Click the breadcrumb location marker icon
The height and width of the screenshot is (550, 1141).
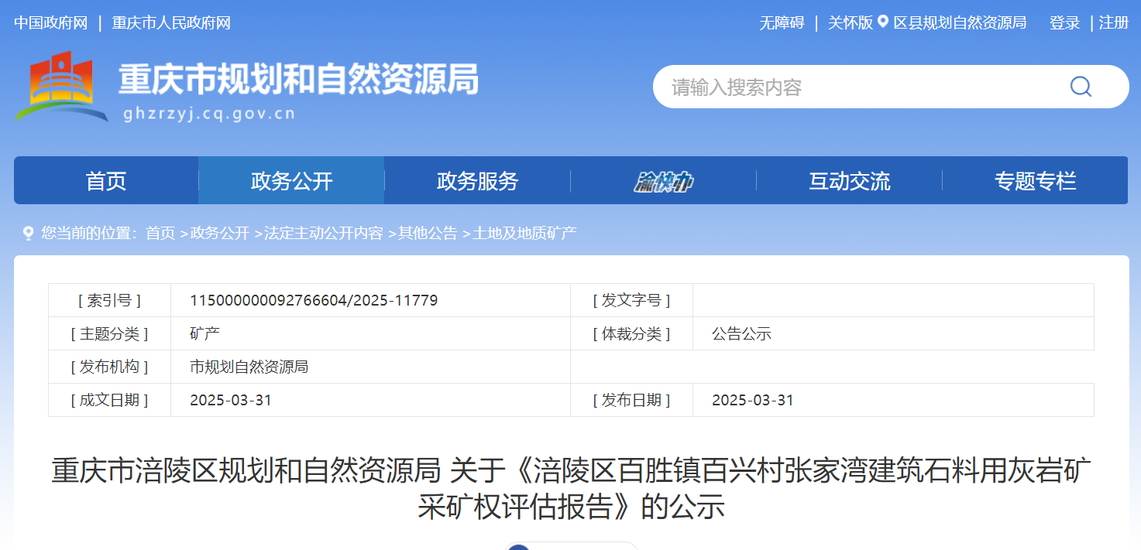coord(29,233)
